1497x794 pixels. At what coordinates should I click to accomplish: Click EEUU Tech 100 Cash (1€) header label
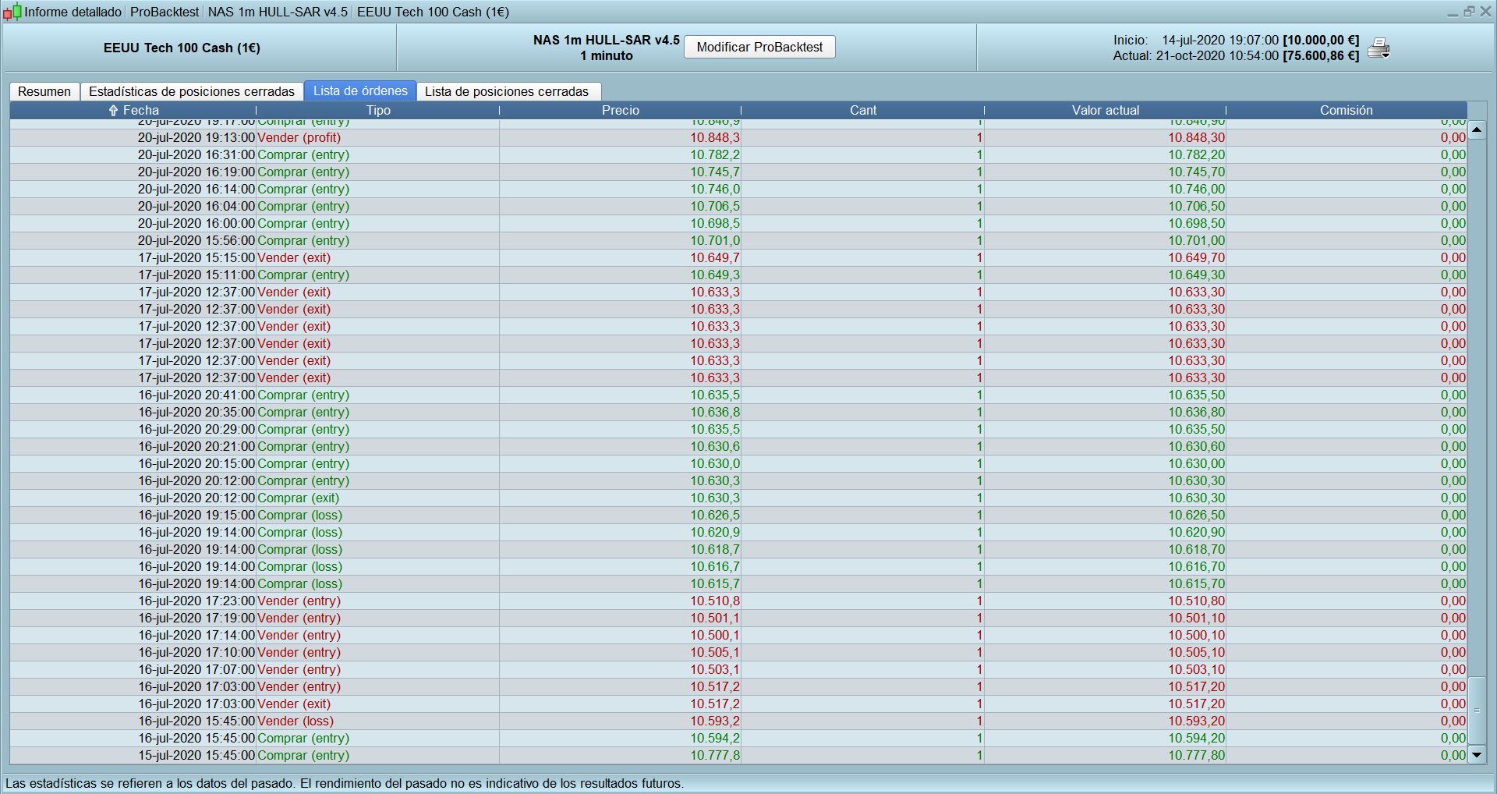point(182,48)
